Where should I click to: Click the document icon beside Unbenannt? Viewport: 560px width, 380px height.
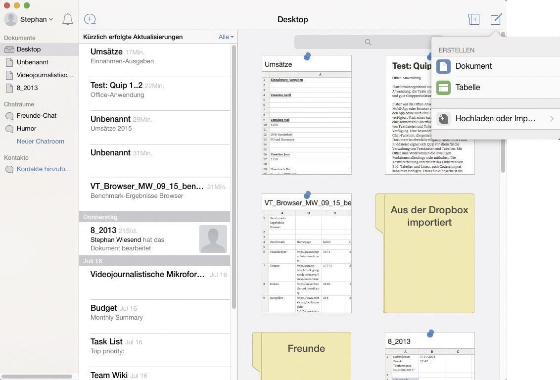coord(10,62)
